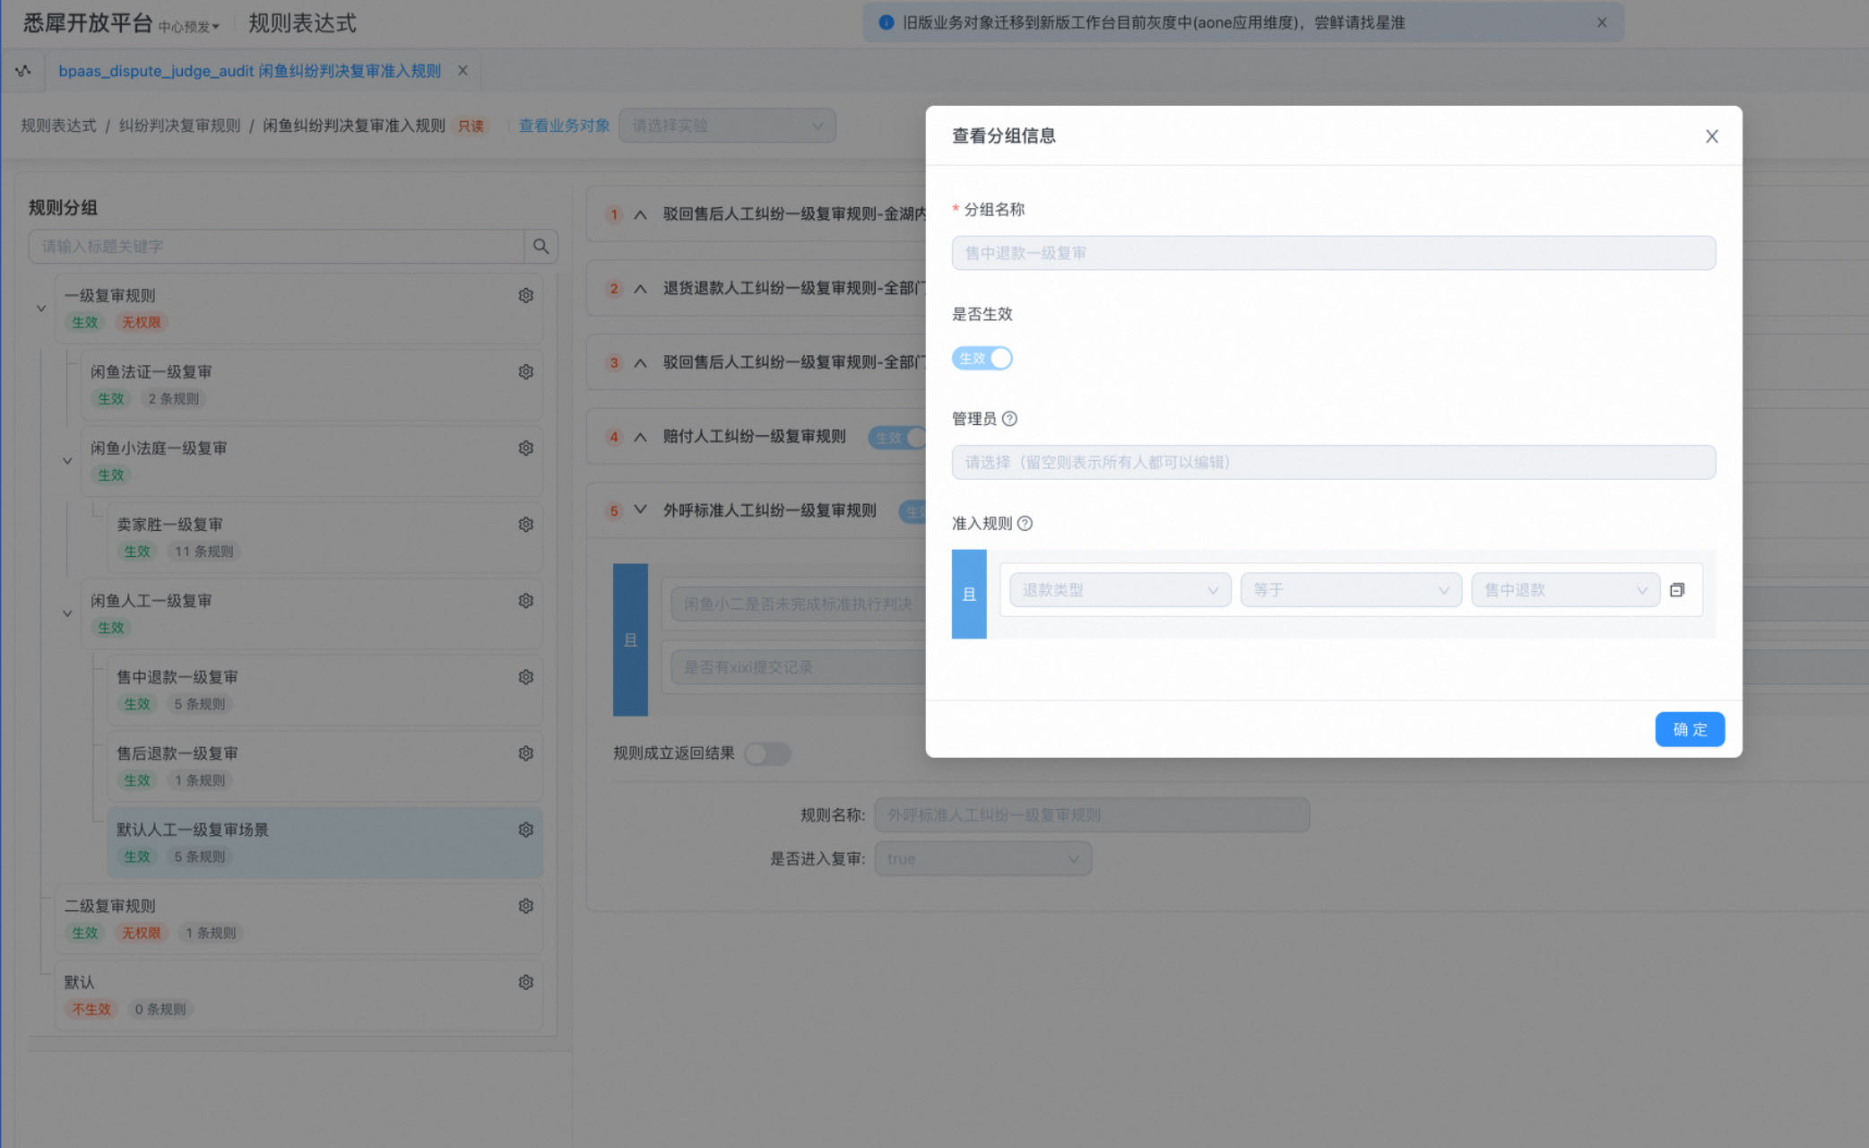Collapse the 一级复审规则 tree node
Viewport: 1869px width, 1148px height.
41,309
